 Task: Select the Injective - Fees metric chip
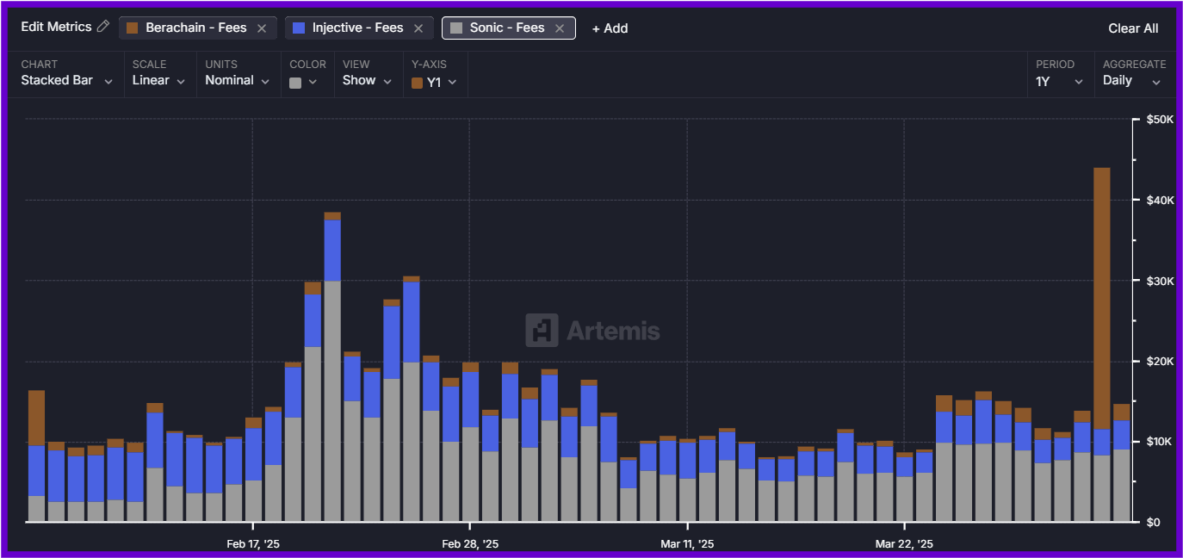click(x=357, y=28)
